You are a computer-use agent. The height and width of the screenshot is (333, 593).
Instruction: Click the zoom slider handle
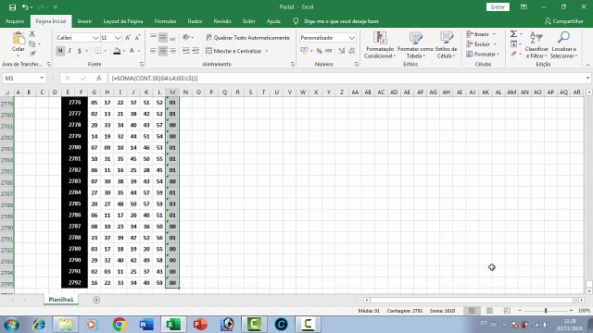point(546,311)
